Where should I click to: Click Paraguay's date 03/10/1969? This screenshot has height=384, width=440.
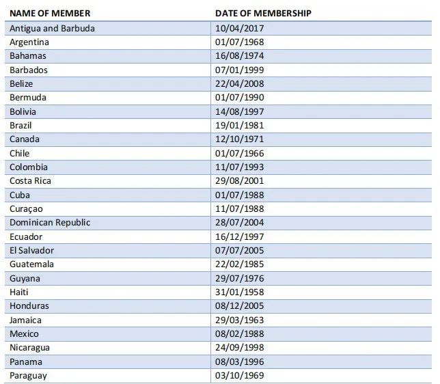coord(239,376)
